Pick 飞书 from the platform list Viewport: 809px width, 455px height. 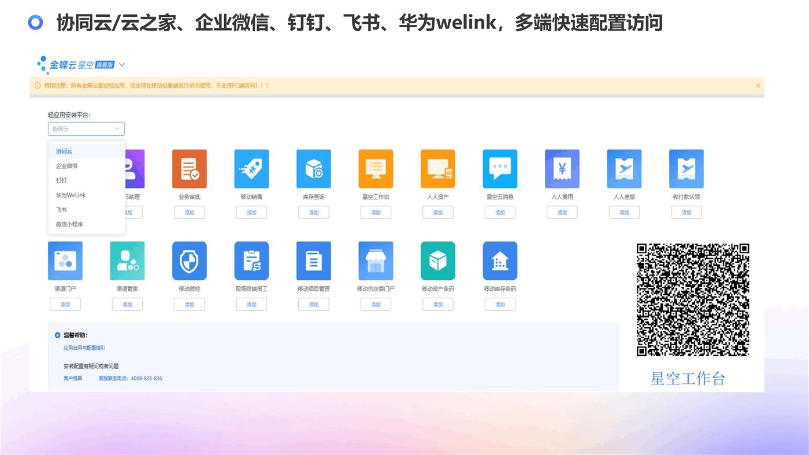click(x=87, y=209)
